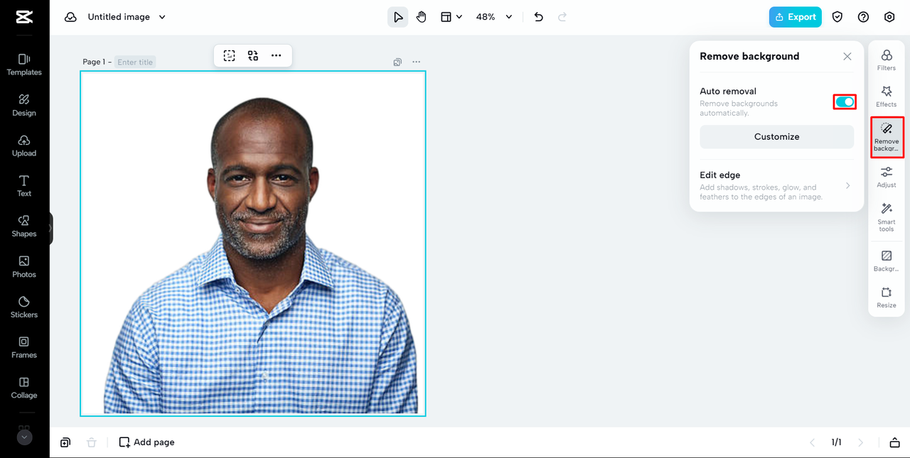Image resolution: width=910 pixels, height=458 pixels.
Task: Click the cloud save status icon
Action: [70, 17]
